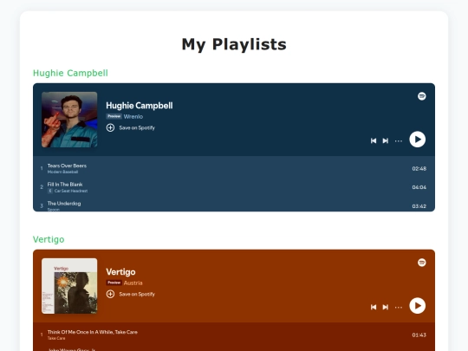The image size is (468, 351).
Task: Play the Hughie Campbell playlist
Action: (417, 140)
